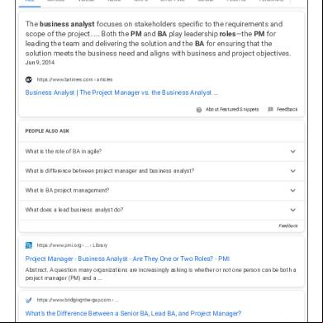Viewport: 323px width, 323px height.
Task: Expand the project manager vs business analyst difference question
Action: (x=161, y=171)
